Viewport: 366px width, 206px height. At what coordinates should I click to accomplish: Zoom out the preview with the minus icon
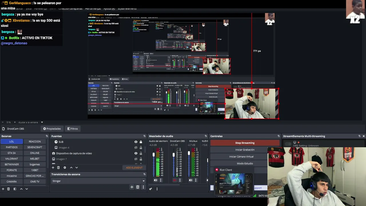[x=3, y=122]
